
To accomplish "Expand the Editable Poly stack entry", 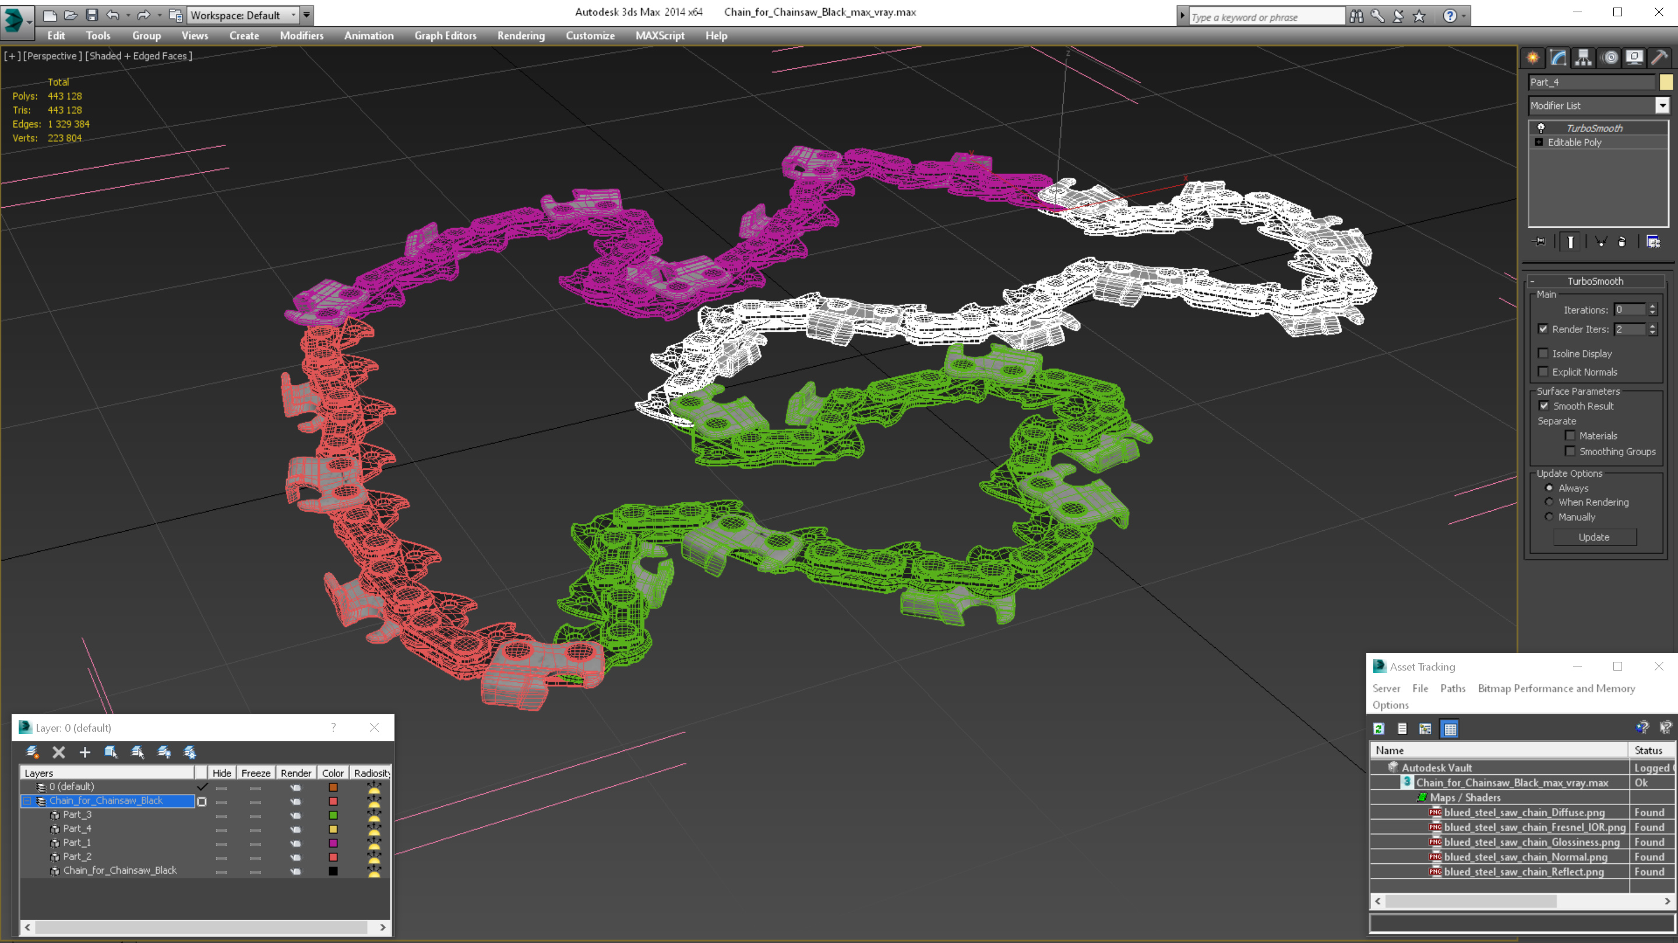I will point(1539,142).
